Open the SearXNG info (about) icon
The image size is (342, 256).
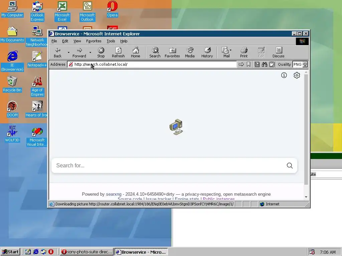click(284, 75)
